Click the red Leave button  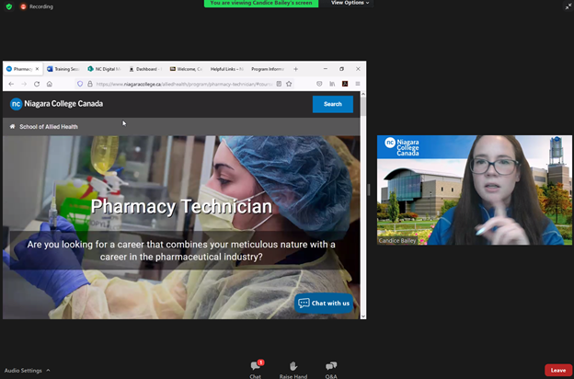coord(558,370)
